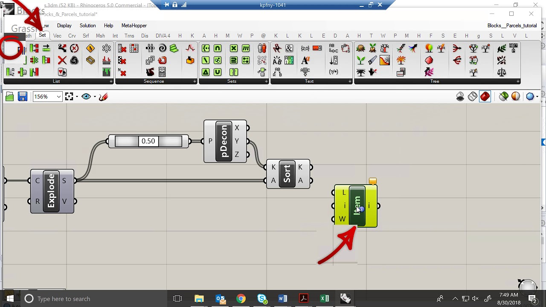The image size is (546, 307).
Task: Switch to the Crv component tab
Action: (x=72, y=36)
